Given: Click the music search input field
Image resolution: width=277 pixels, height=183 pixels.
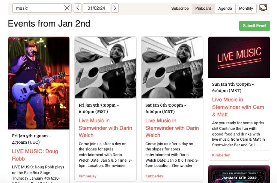Looking at the screenshot, I should point(38,8).
